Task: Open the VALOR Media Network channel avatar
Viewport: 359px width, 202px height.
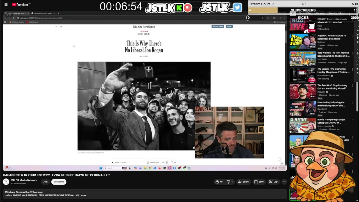Action: [6, 182]
